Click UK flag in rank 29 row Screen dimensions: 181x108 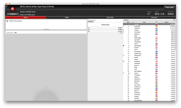(x=156, y=79)
